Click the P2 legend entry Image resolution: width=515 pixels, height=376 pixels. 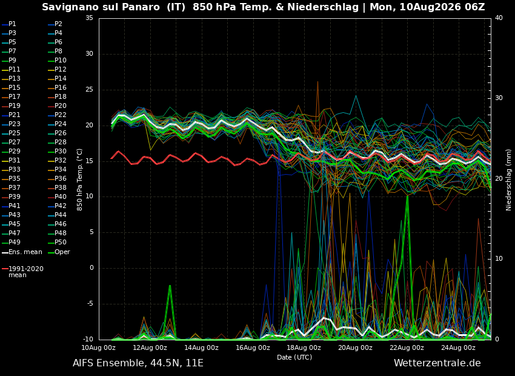(x=55, y=24)
